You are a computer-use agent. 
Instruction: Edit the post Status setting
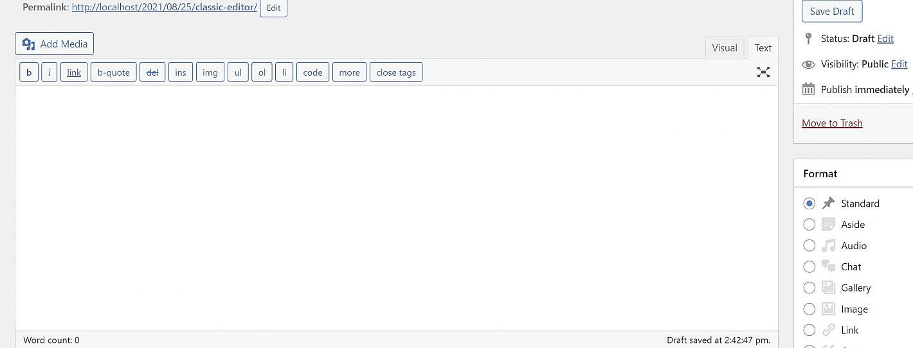point(885,39)
